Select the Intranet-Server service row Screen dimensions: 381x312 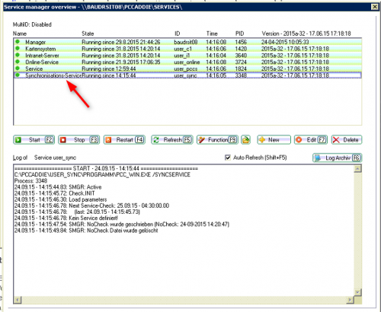coord(187,56)
